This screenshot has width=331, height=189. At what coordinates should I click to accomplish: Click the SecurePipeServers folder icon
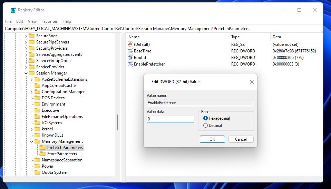[x=32, y=42]
